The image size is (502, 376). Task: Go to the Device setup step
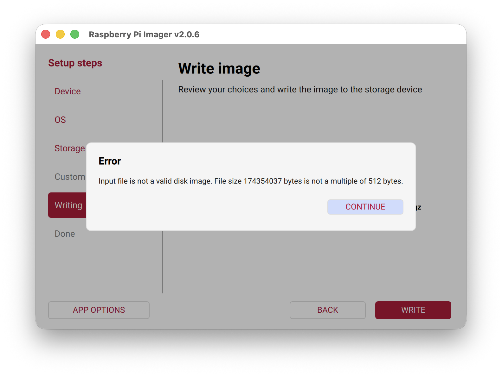tap(68, 91)
